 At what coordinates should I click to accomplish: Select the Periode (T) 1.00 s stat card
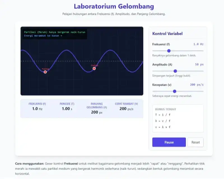coord(67,107)
